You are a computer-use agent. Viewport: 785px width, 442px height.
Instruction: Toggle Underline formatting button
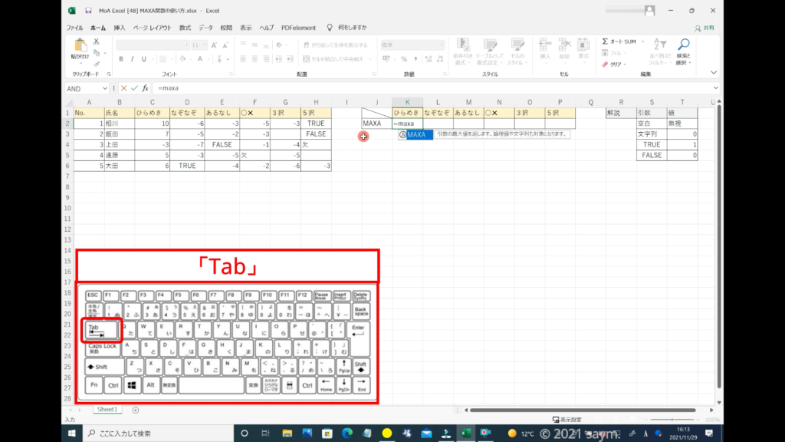(x=143, y=59)
